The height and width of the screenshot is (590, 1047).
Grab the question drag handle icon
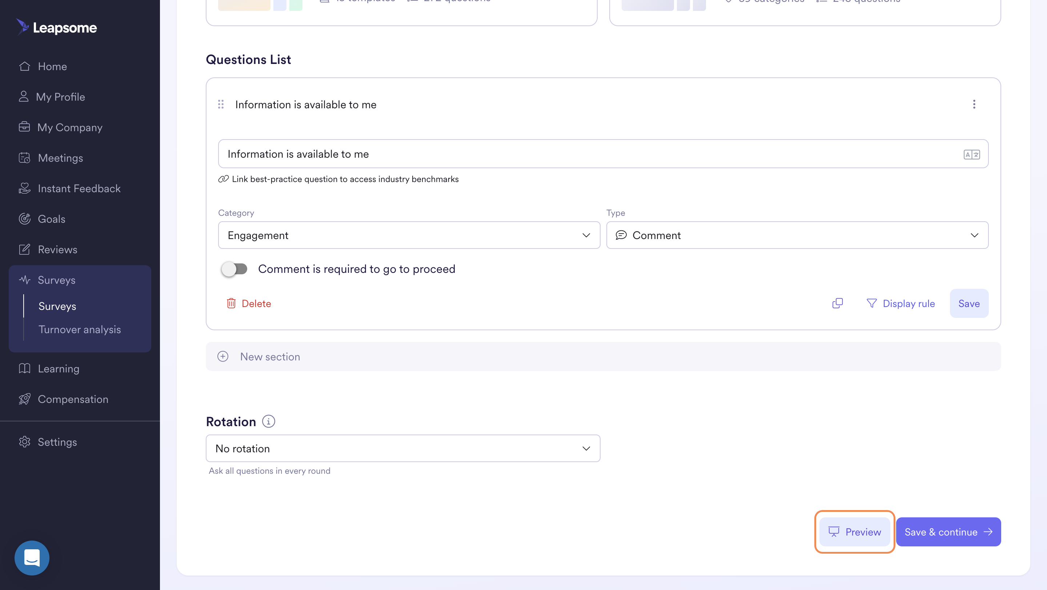pos(221,104)
